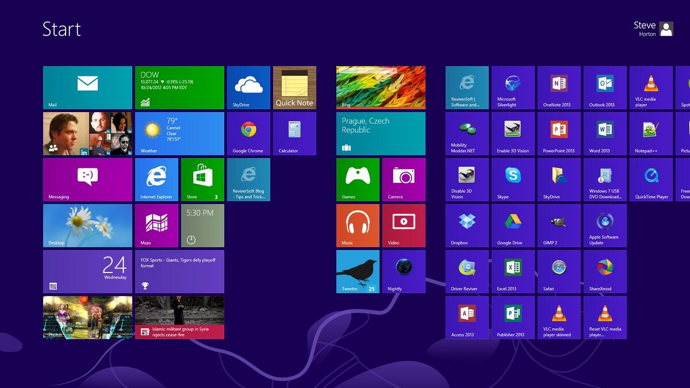Screen dimensions: 690x388
Task: Start Internet Explorer
Action: (156, 179)
